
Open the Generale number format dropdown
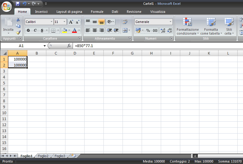point(170,22)
